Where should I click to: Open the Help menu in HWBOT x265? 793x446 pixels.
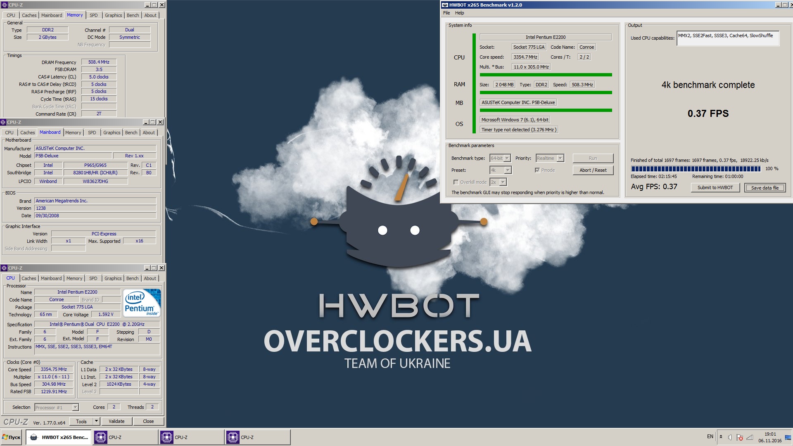coord(459,13)
